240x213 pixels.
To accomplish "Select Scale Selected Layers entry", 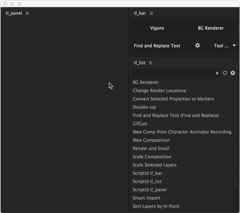I will click(182, 165).
